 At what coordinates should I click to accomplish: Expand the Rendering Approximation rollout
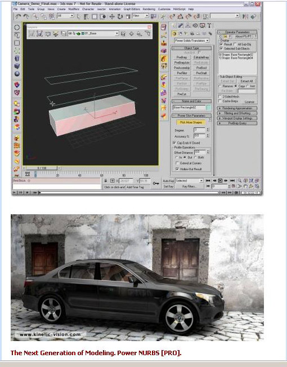pyautogui.click(x=237, y=108)
